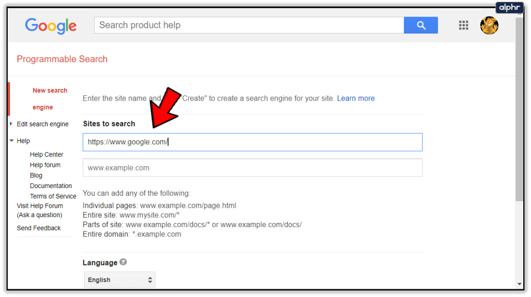
Task: Click the blue search magnifier button
Action: (x=420, y=25)
